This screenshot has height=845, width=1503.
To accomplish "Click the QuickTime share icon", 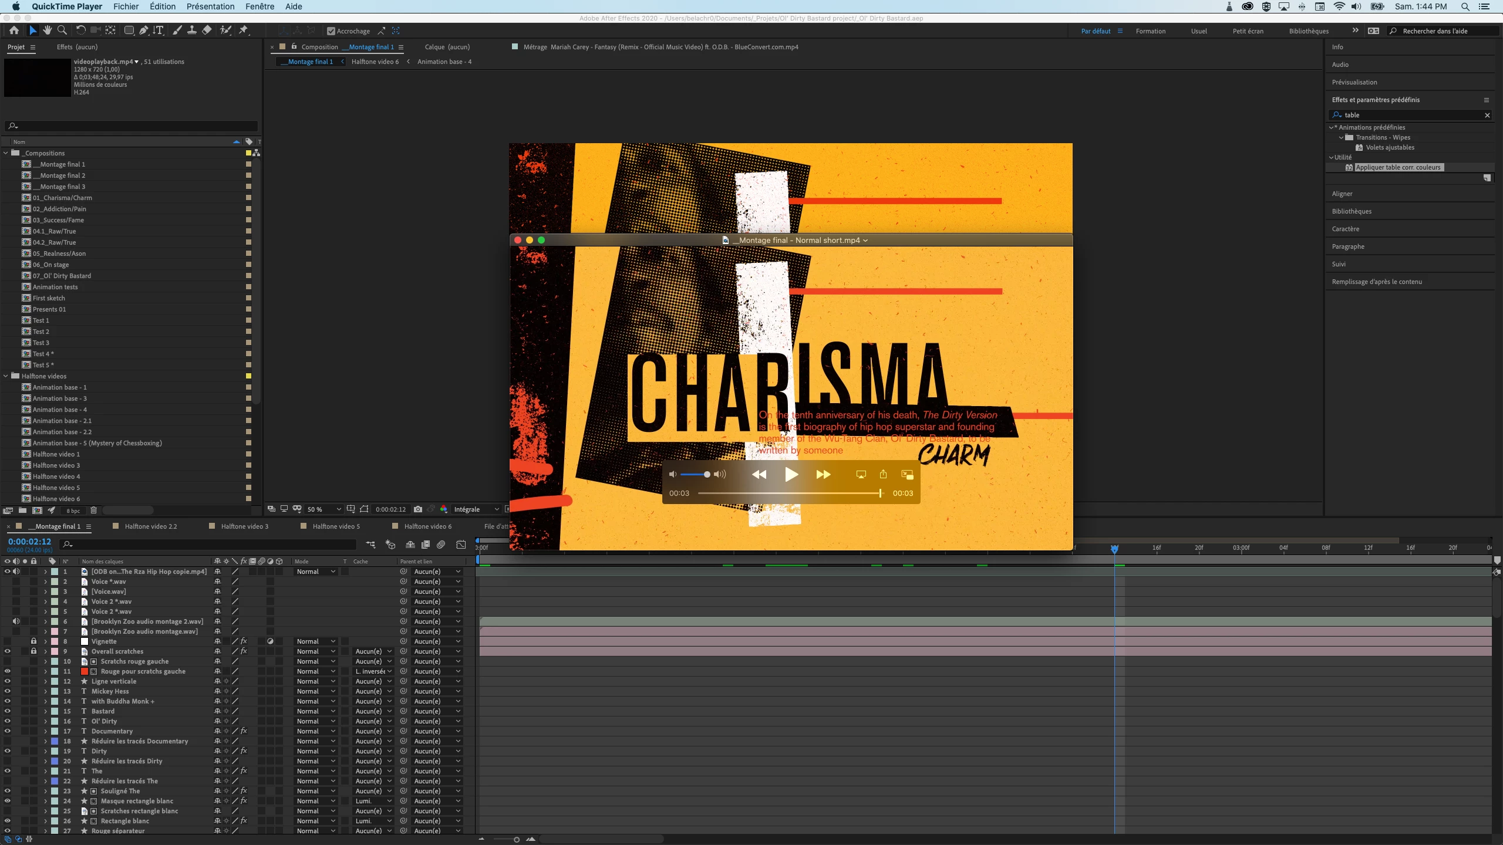I will pyautogui.click(x=883, y=474).
